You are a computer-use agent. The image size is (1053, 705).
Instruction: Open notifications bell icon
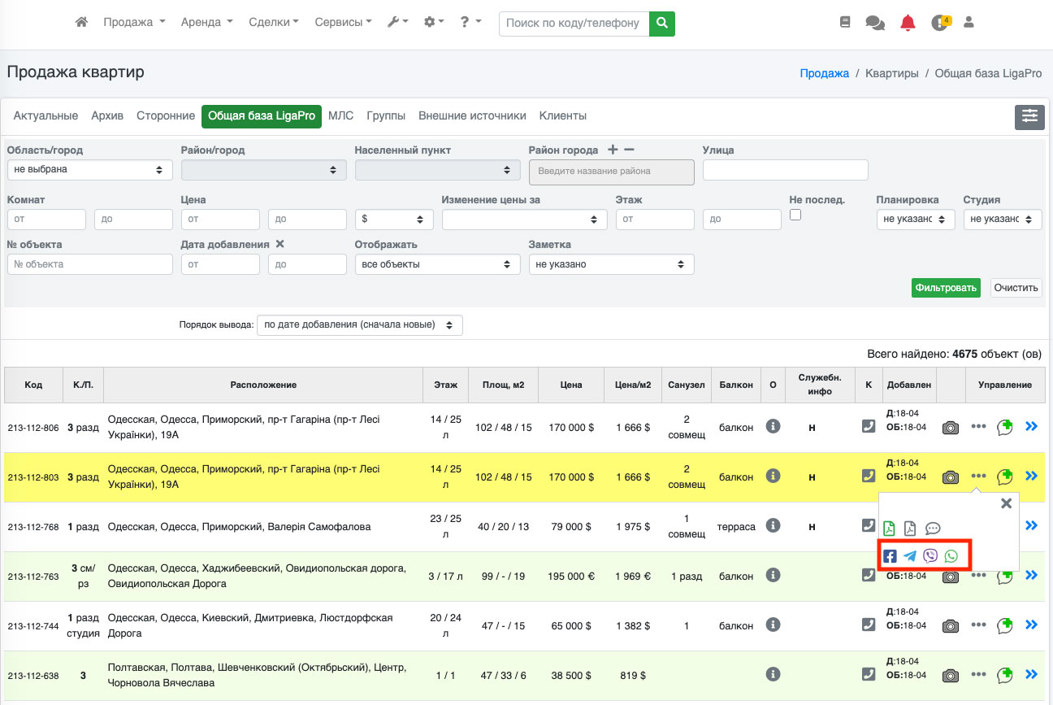[908, 23]
